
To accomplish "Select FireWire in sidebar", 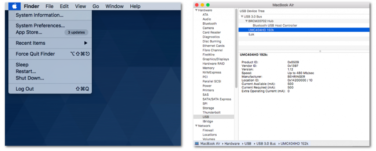I will click(x=209, y=55).
